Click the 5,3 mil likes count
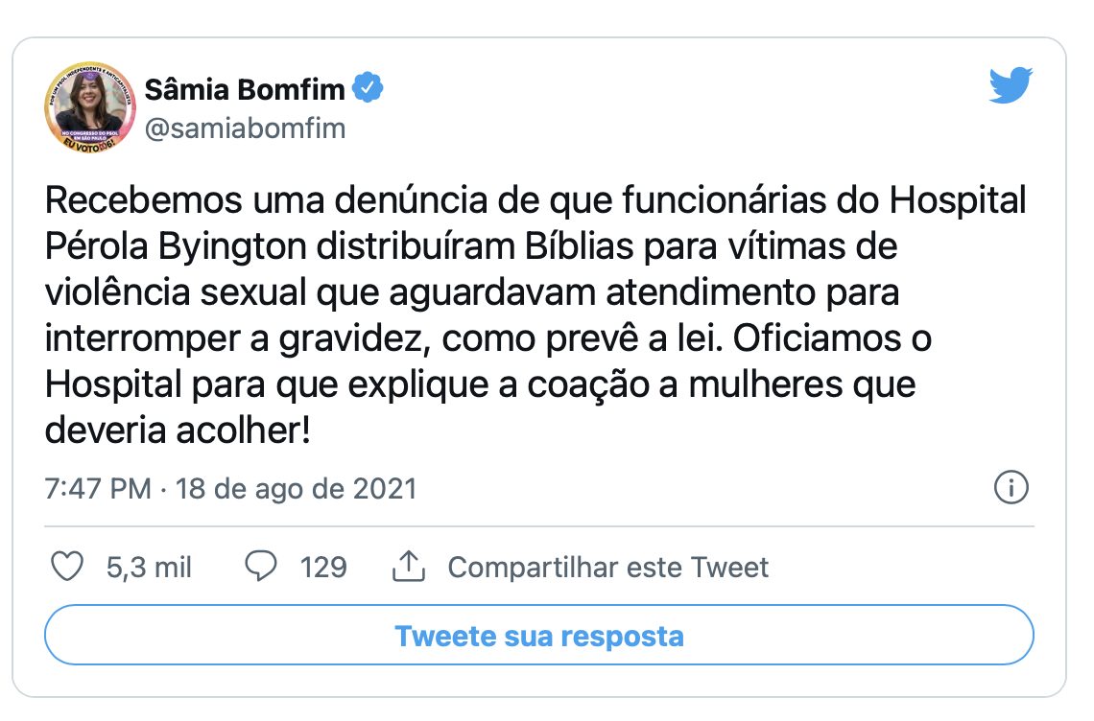This screenshot has height=721, width=1094. point(149,568)
